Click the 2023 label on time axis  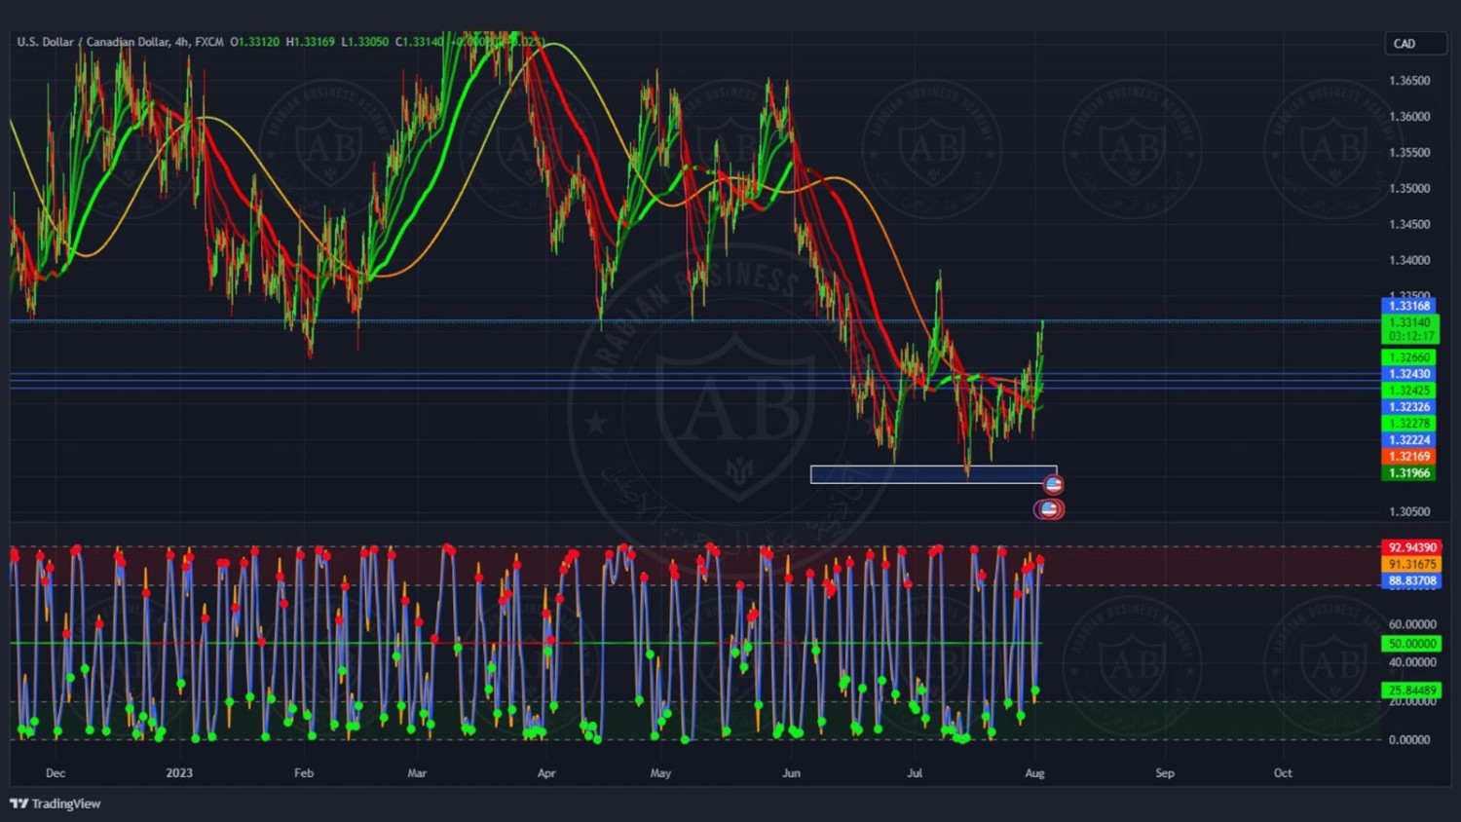pyautogui.click(x=179, y=773)
